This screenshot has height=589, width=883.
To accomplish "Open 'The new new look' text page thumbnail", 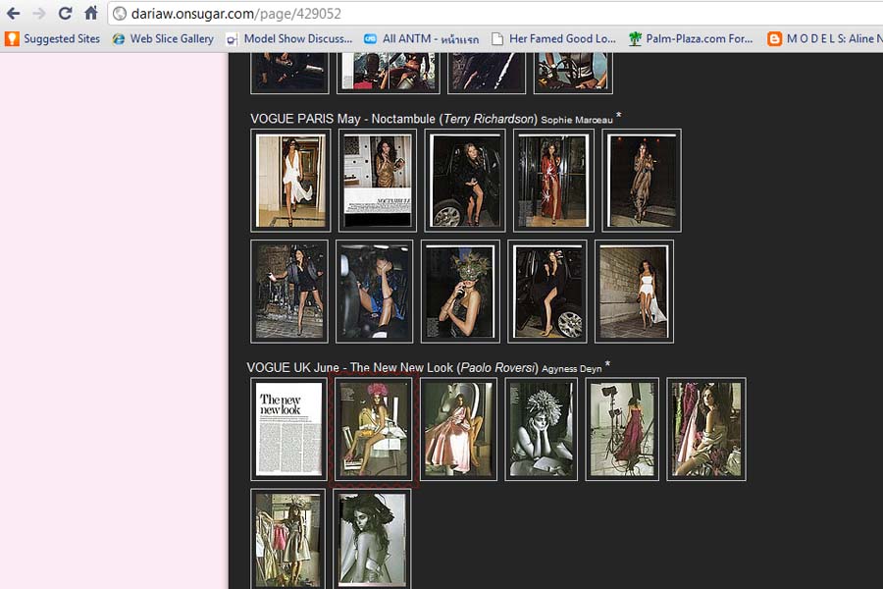I will tap(288, 429).
